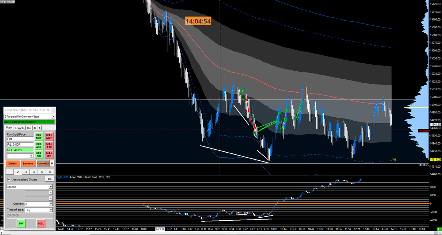Click the red SELL button at panel bottom
The image size is (442, 235).
pyautogui.click(x=41, y=223)
